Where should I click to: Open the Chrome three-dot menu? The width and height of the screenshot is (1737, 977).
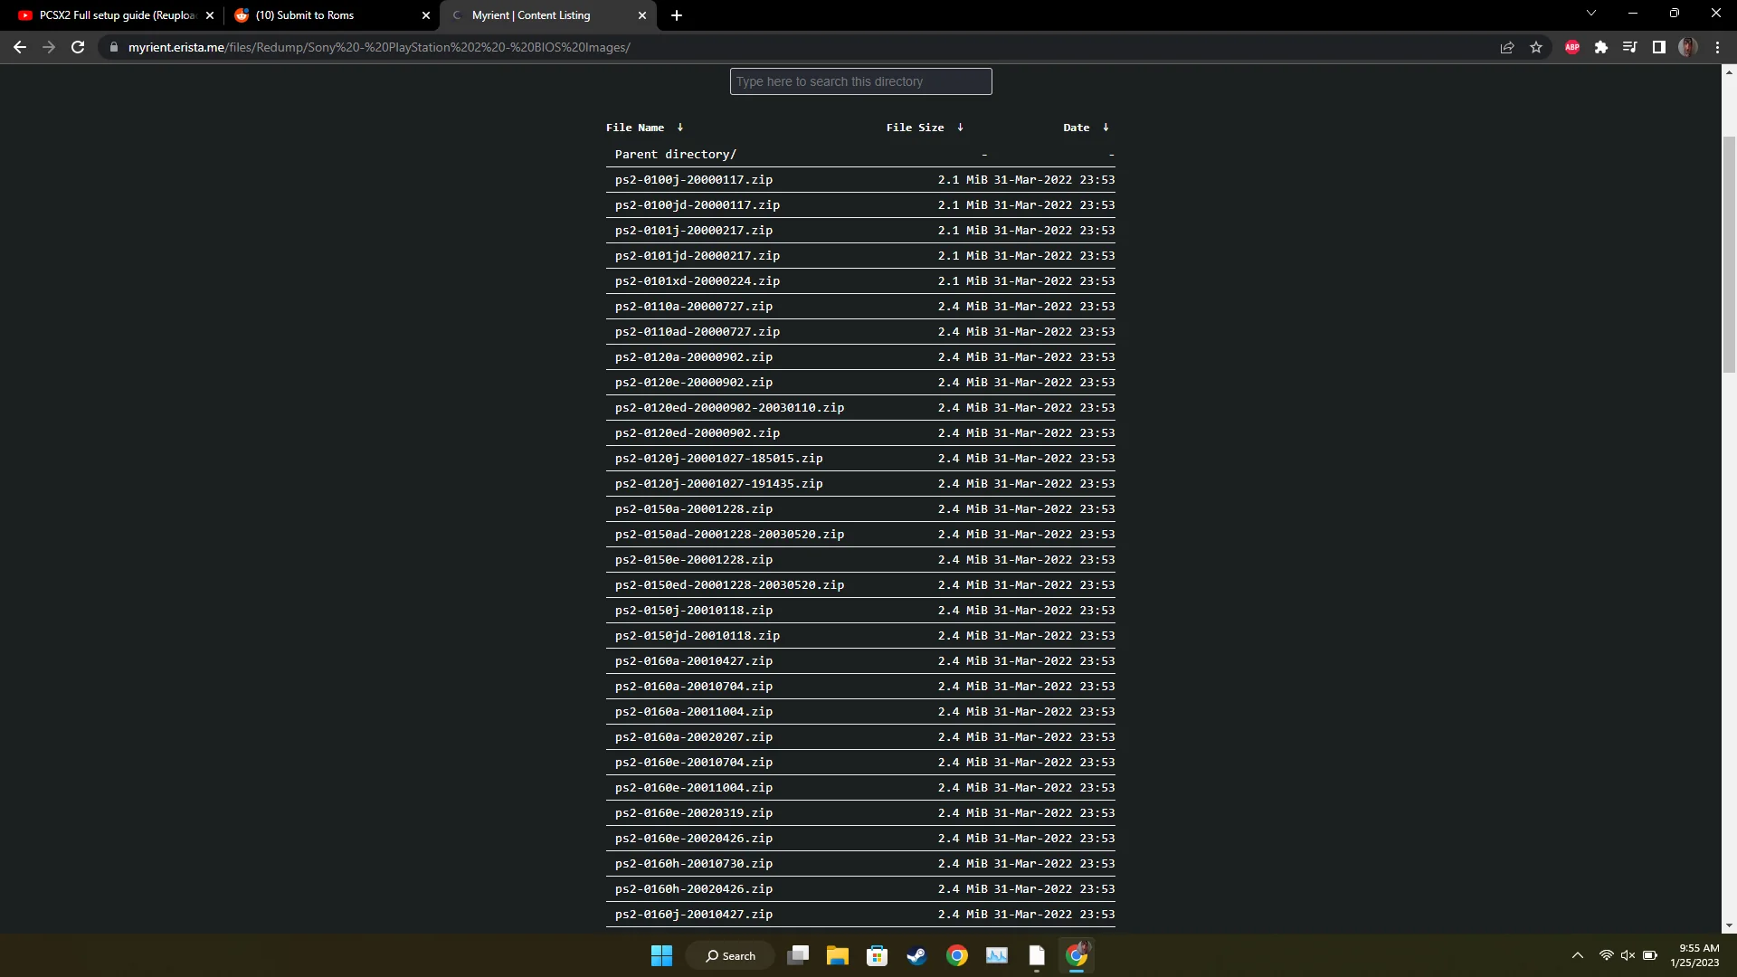1717,47
